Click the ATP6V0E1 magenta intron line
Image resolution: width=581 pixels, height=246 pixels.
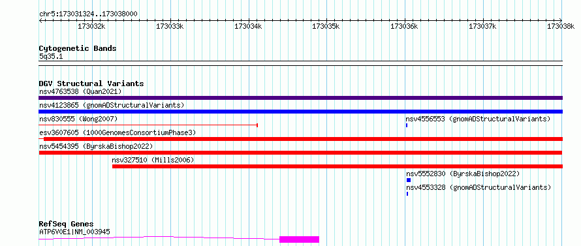159,238
